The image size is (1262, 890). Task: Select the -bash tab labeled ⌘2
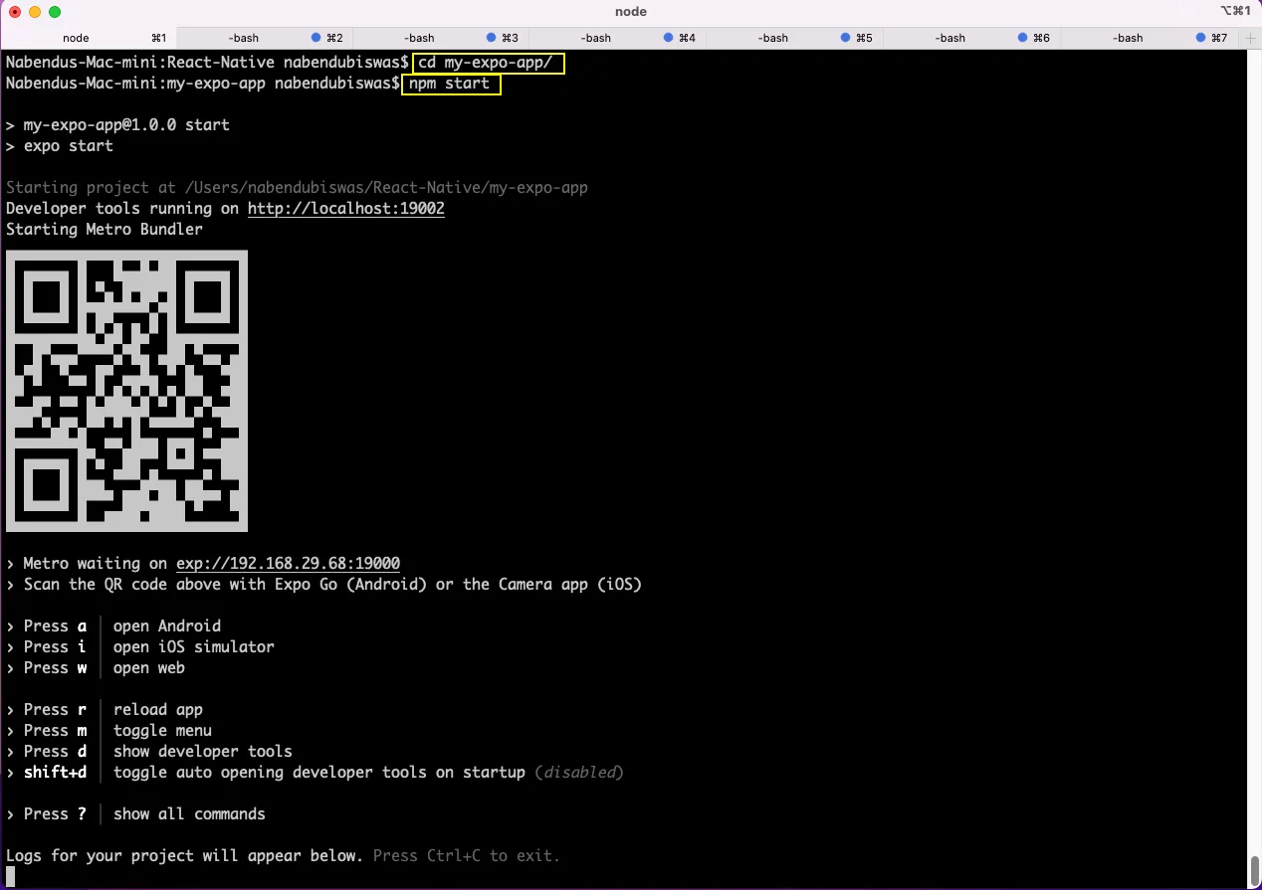(266, 38)
